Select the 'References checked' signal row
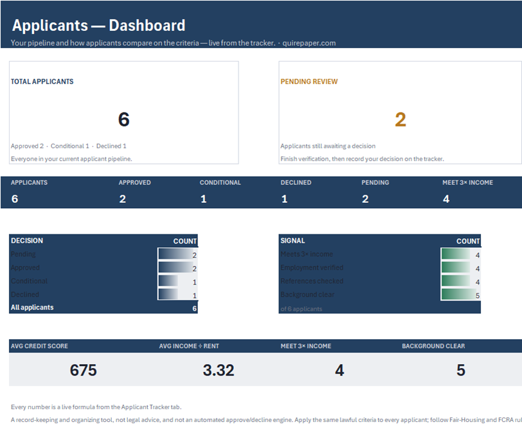522x438 pixels. (379, 281)
